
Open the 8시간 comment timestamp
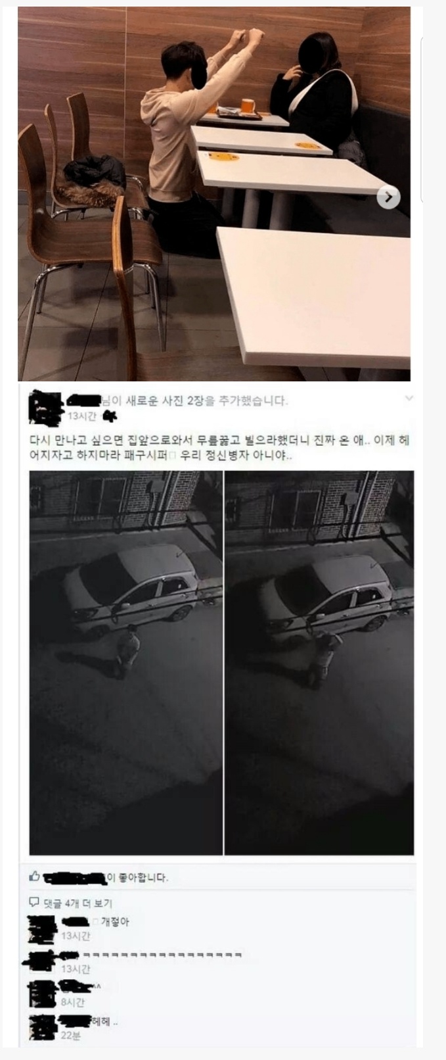[x=73, y=1002]
